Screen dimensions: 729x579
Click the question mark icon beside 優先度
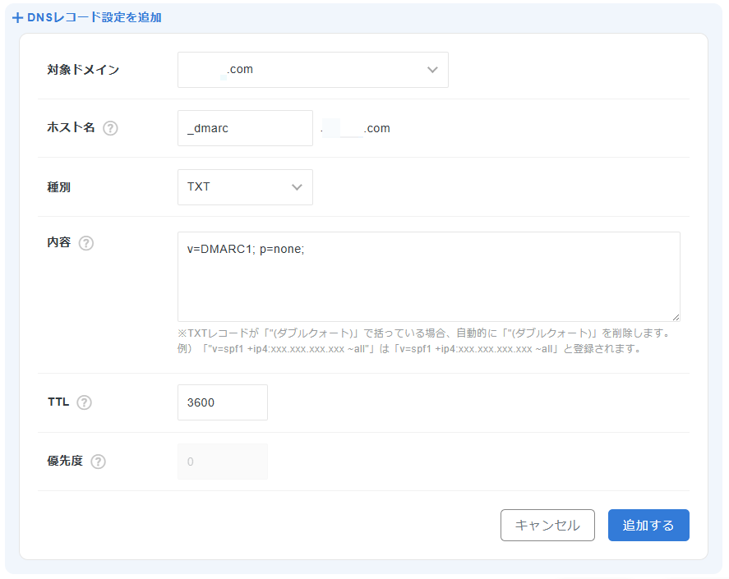(98, 462)
